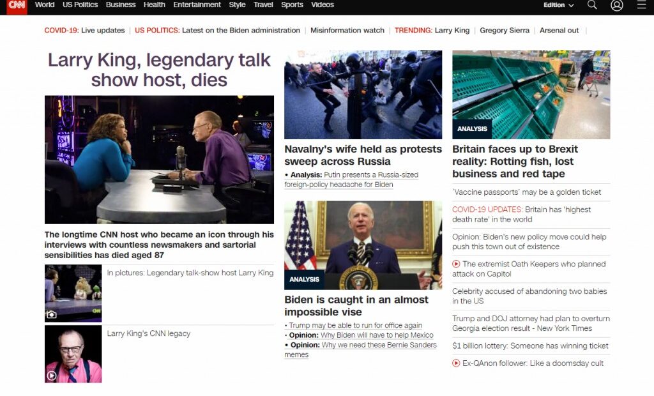The height and width of the screenshot is (396, 654).
Task: Click the play icon beside Oath Keepers story
Action: (x=456, y=264)
